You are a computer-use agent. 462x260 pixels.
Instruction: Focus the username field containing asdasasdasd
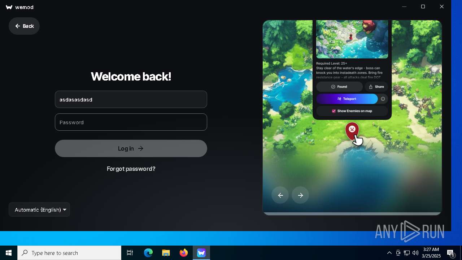pyautogui.click(x=131, y=99)
